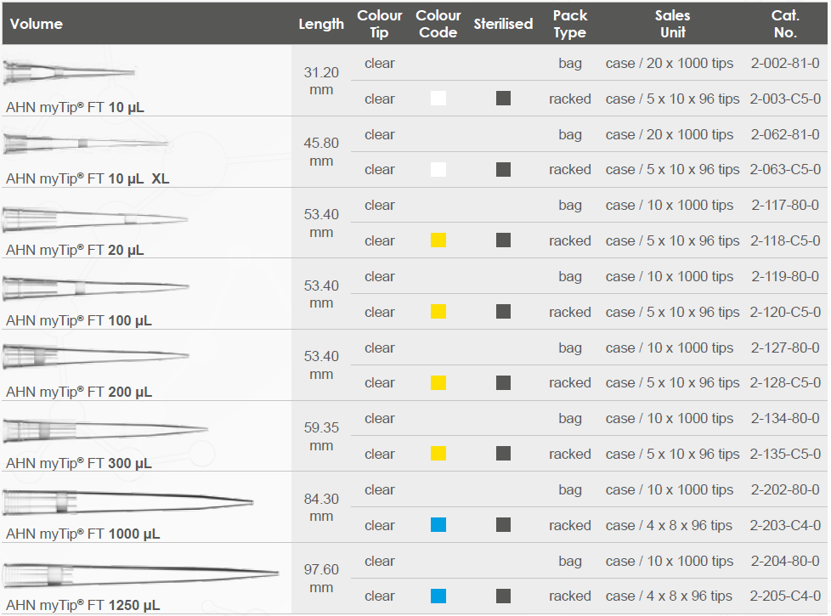Click the AHN myTip FT 300 µL tip image
The image size is (831, 616).
[105, 430]
